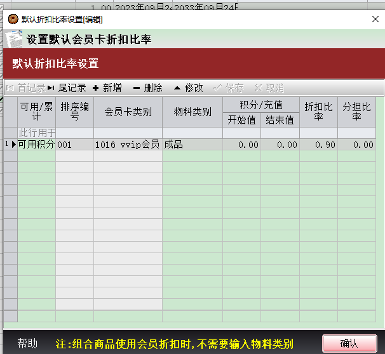
Task: Click the 新增 add button
Action: (107, 88)
